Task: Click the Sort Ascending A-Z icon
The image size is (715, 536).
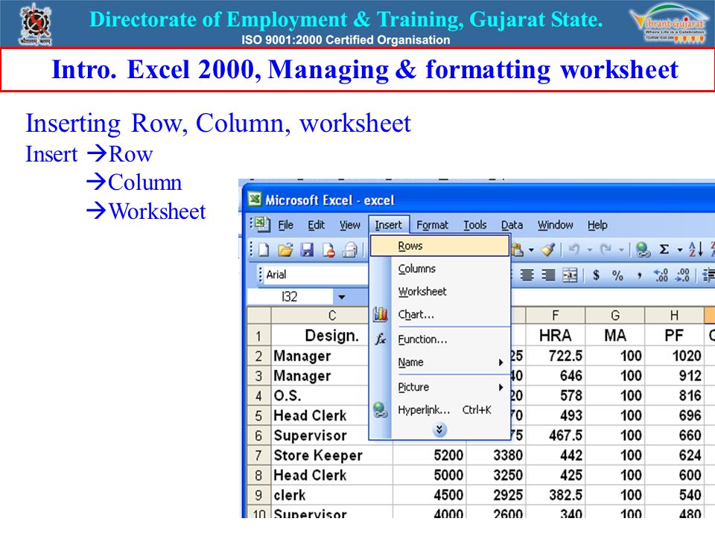Action: click(696, 250)
